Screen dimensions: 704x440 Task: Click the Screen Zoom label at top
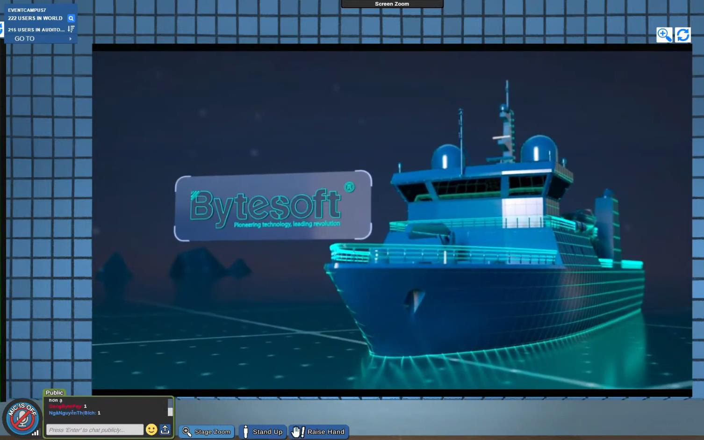pos(392,4)
